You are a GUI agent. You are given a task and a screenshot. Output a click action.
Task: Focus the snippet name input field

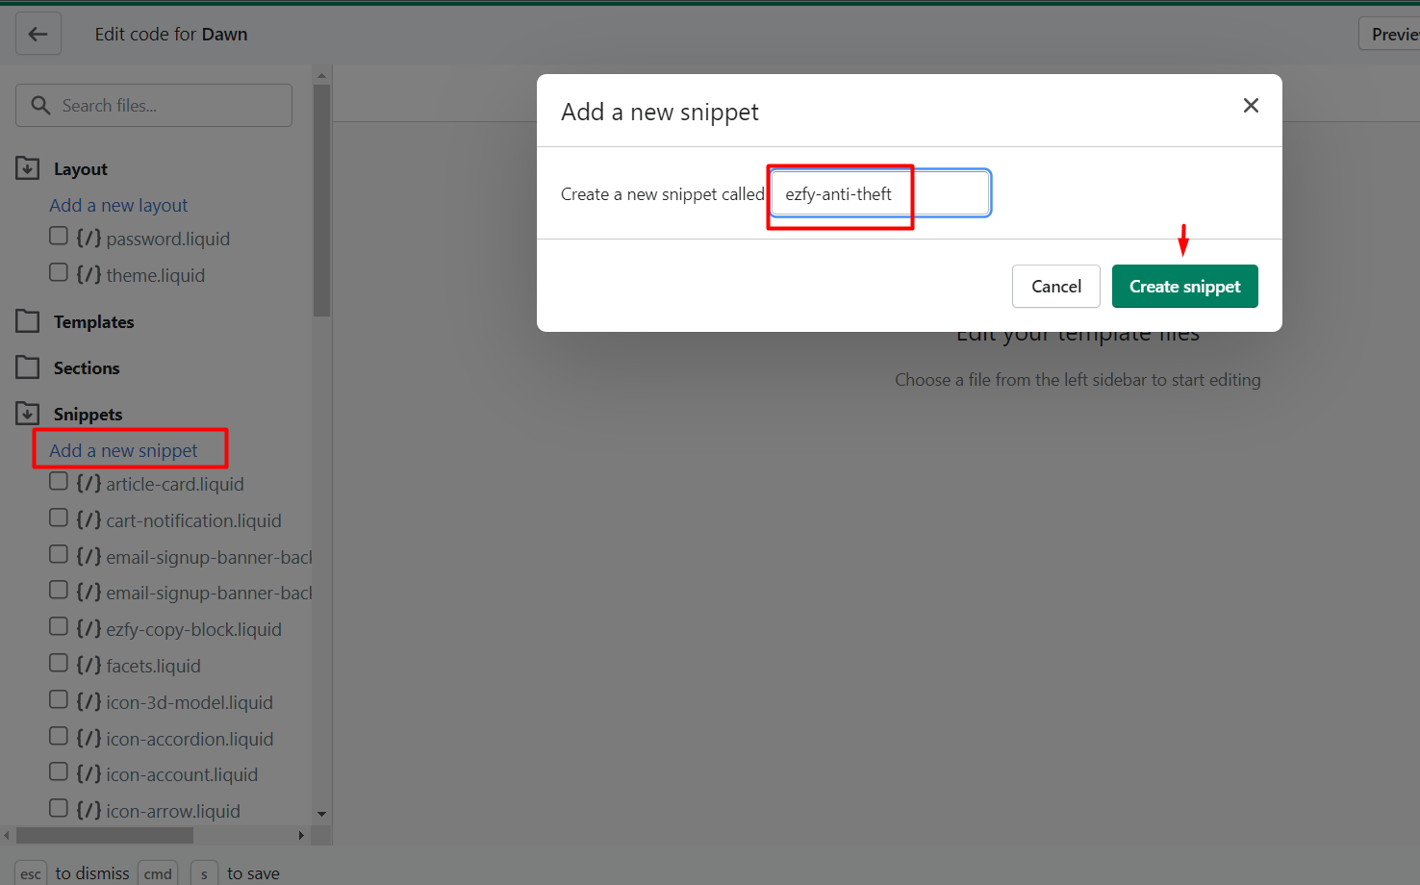880,193
